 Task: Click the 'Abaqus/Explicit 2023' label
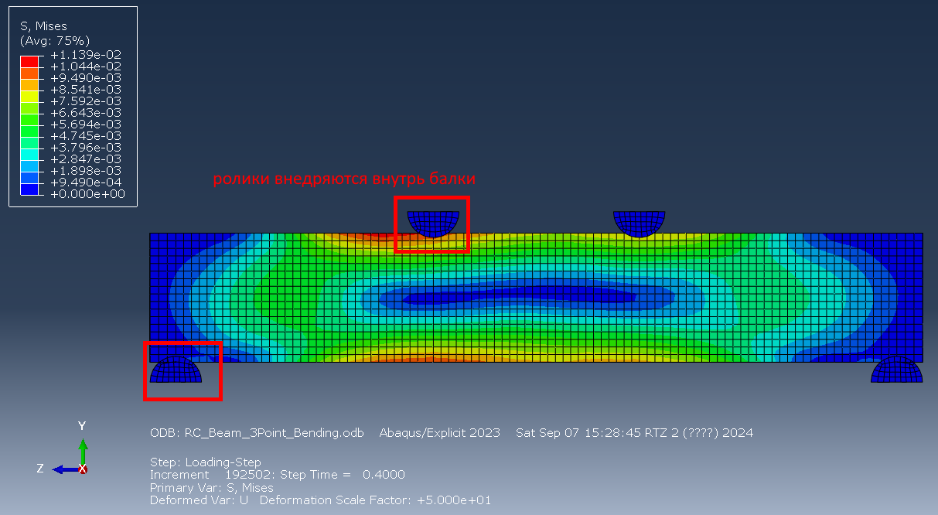coord(439,433)
